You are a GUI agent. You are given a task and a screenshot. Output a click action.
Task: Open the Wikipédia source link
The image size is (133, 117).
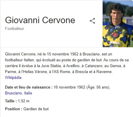pos(13,78)
